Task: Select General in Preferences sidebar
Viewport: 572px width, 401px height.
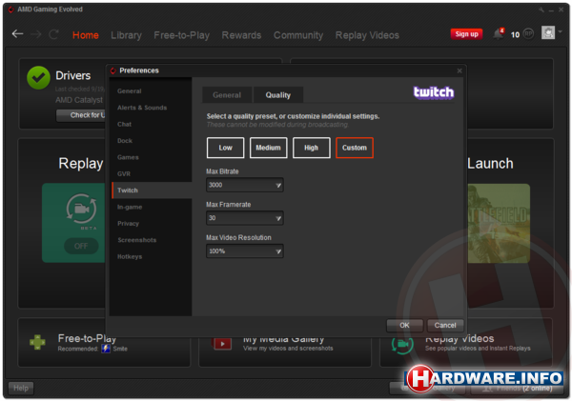Action: [152, 91]
